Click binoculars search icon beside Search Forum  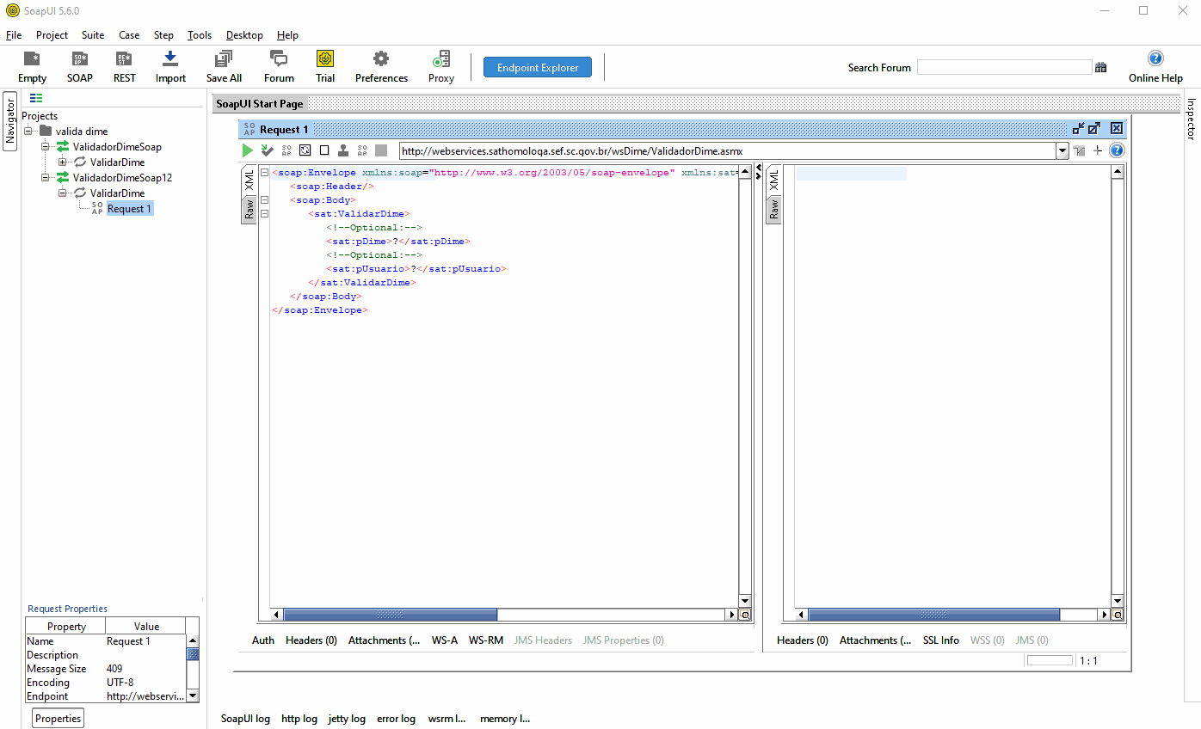point(1100,67)
